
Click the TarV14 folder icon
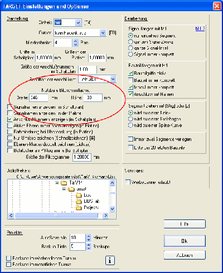click(64, 183)
